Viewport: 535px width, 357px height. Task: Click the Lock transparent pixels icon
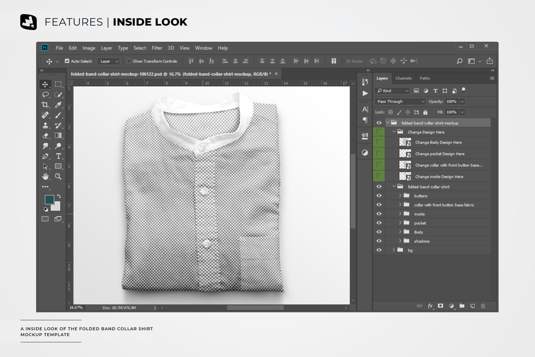tap(390, 112)
